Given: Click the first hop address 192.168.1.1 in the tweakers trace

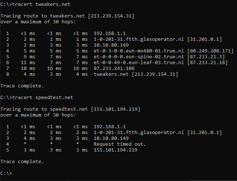Looking at the screenshot, I should [x=110, y=34].
